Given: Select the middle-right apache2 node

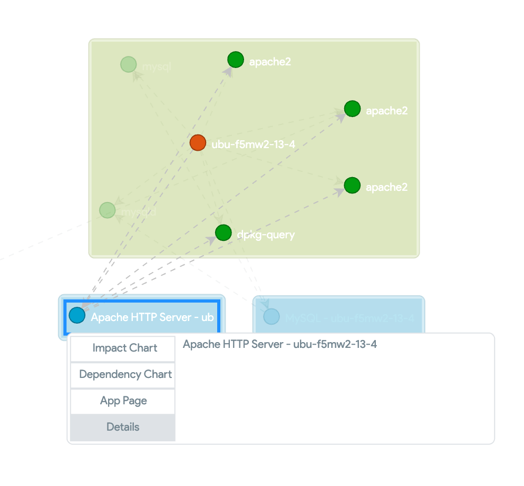Looking at the screenshot, I should tap(352, 109).
